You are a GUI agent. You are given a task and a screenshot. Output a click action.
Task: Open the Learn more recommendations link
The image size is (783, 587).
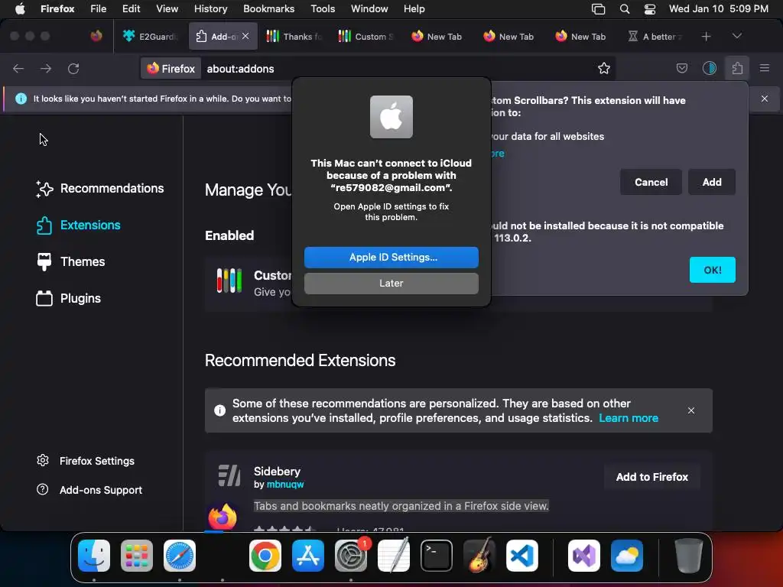tap(629, 418)
